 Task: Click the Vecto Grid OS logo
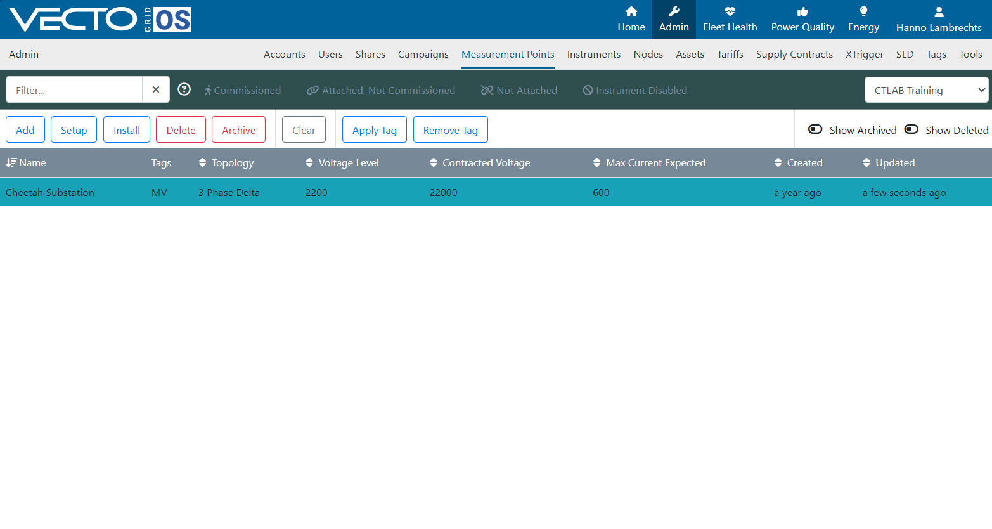pyautogui.click(x=100, y=20)
